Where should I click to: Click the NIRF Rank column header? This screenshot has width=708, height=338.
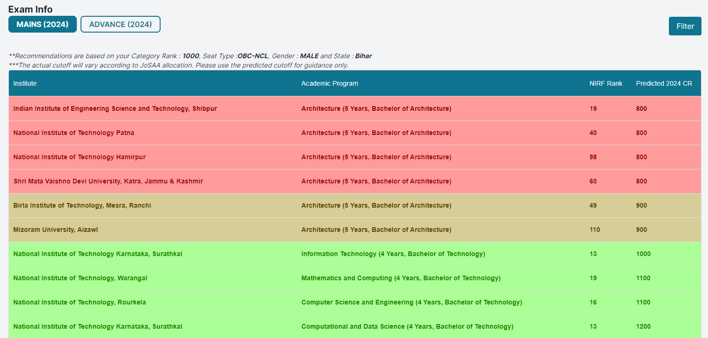coord(606,83)
